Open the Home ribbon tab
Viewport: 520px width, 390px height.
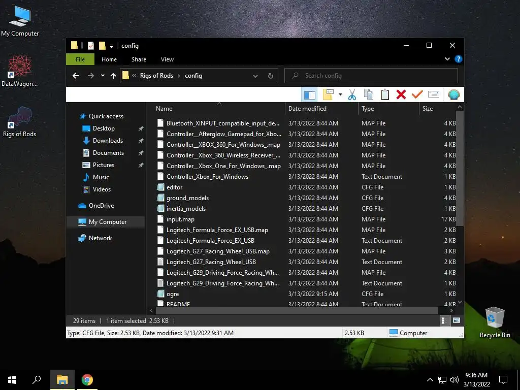tap(109, 59)
